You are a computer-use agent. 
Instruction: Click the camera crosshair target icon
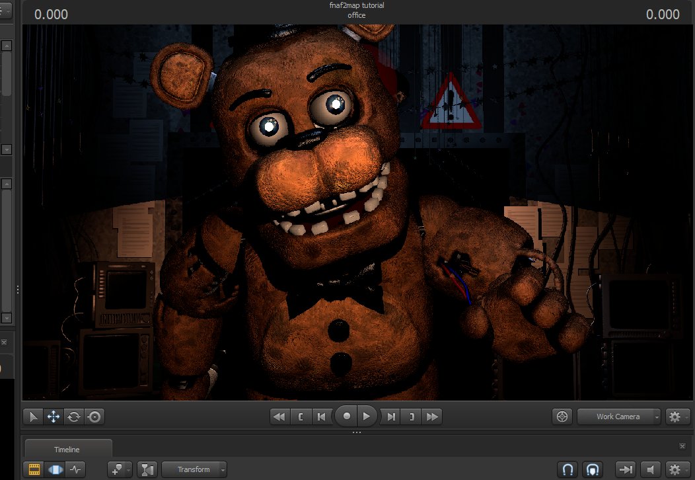click(x=562, y=417)
